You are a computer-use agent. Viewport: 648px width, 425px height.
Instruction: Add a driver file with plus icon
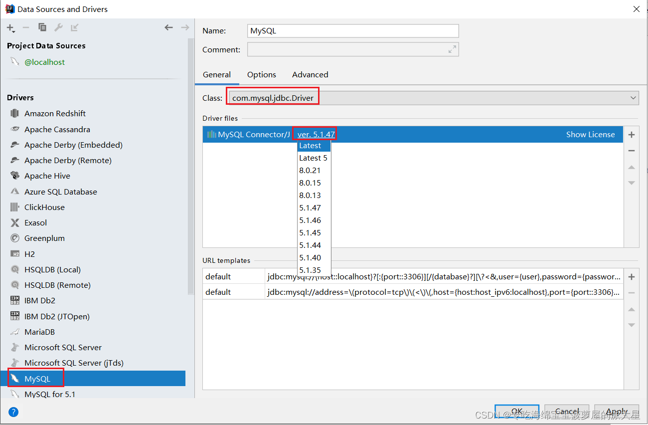point(632,135)
